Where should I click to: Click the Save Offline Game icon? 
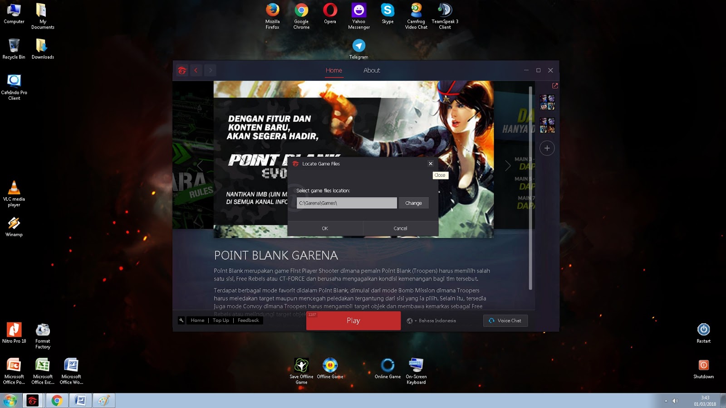[x=301, y=371]
